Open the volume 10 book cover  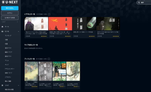pos(31,71)
